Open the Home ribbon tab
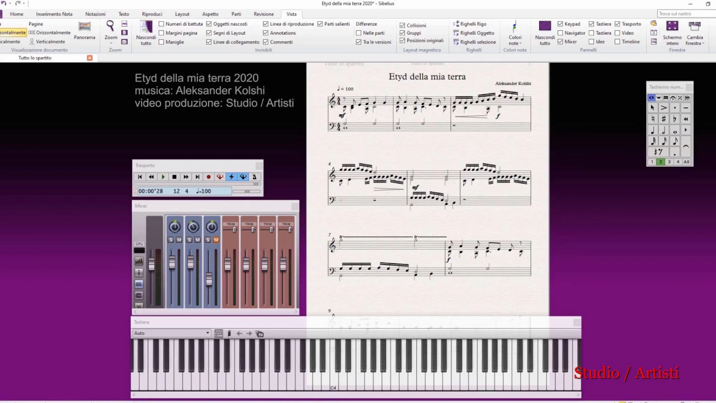 (x=17, y=14)
